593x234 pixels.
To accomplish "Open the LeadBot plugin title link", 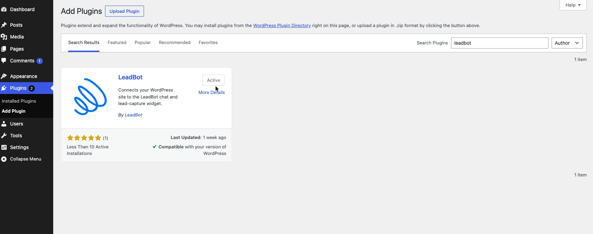I will [130, 77].
